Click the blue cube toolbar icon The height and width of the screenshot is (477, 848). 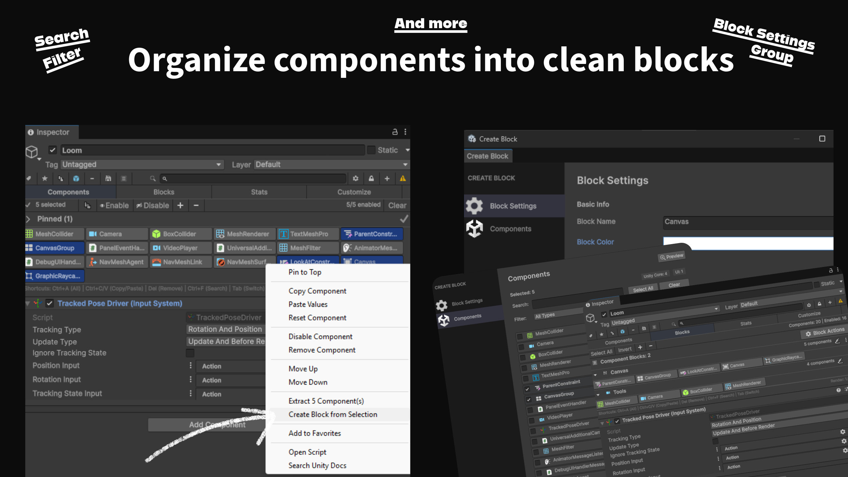(x=76, y=179)
